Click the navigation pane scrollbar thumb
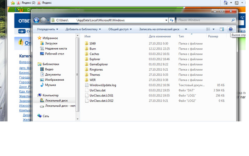 pyautogui.click(x=78, y=74)
